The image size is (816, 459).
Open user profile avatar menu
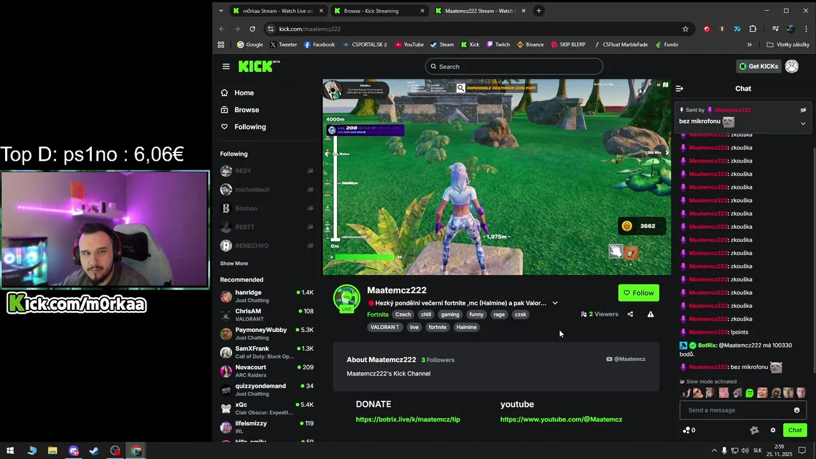tap(792, 66)
